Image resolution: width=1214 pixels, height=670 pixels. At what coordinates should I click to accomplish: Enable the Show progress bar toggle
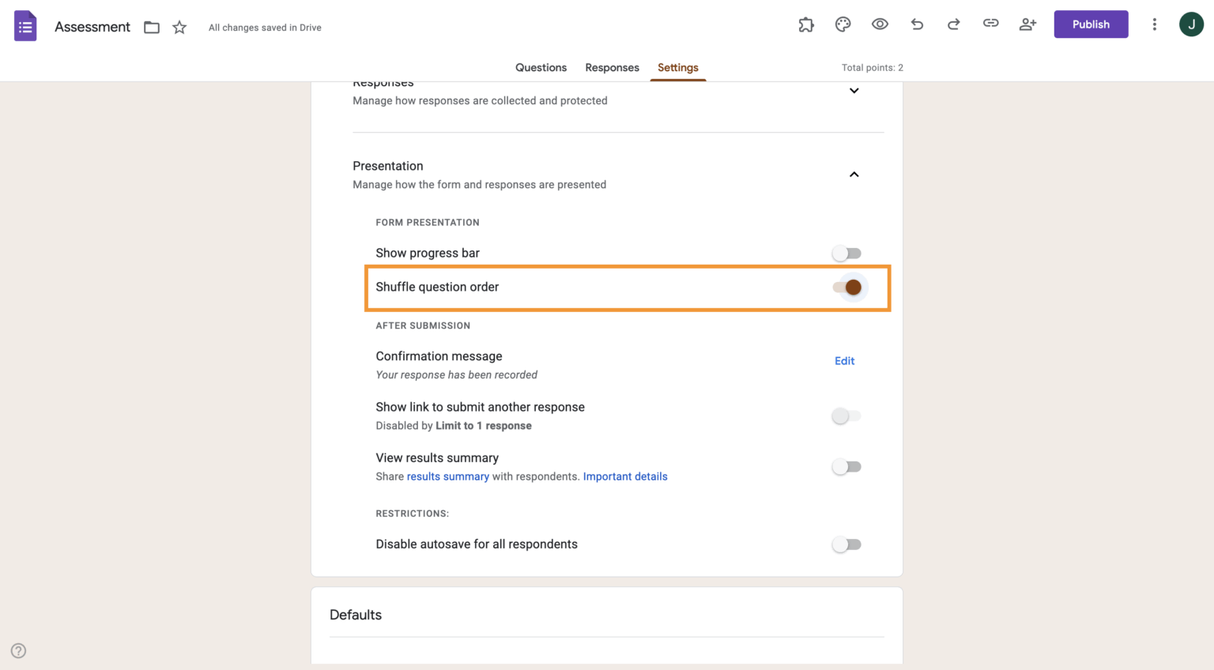846,253
